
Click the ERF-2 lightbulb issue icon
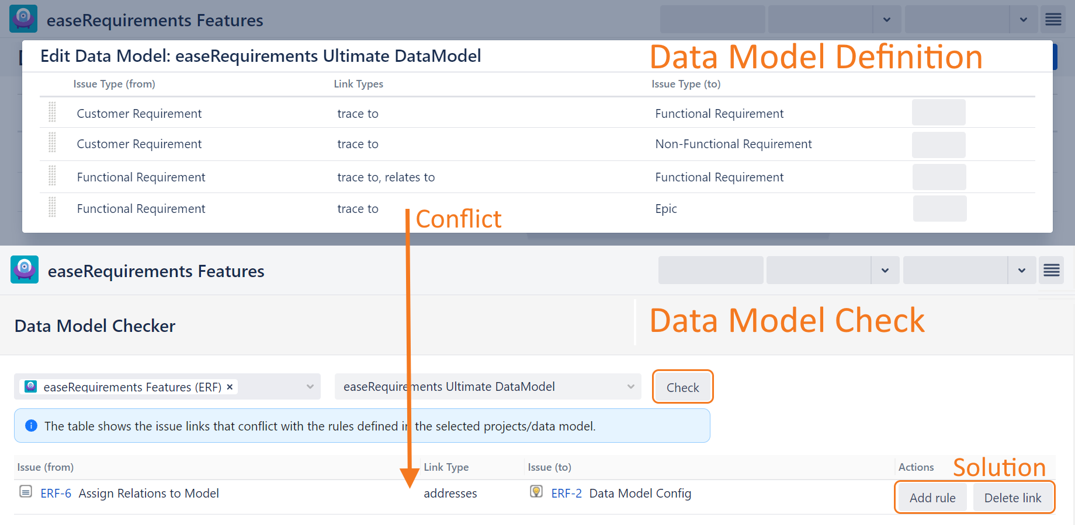[x=536, y=492]
